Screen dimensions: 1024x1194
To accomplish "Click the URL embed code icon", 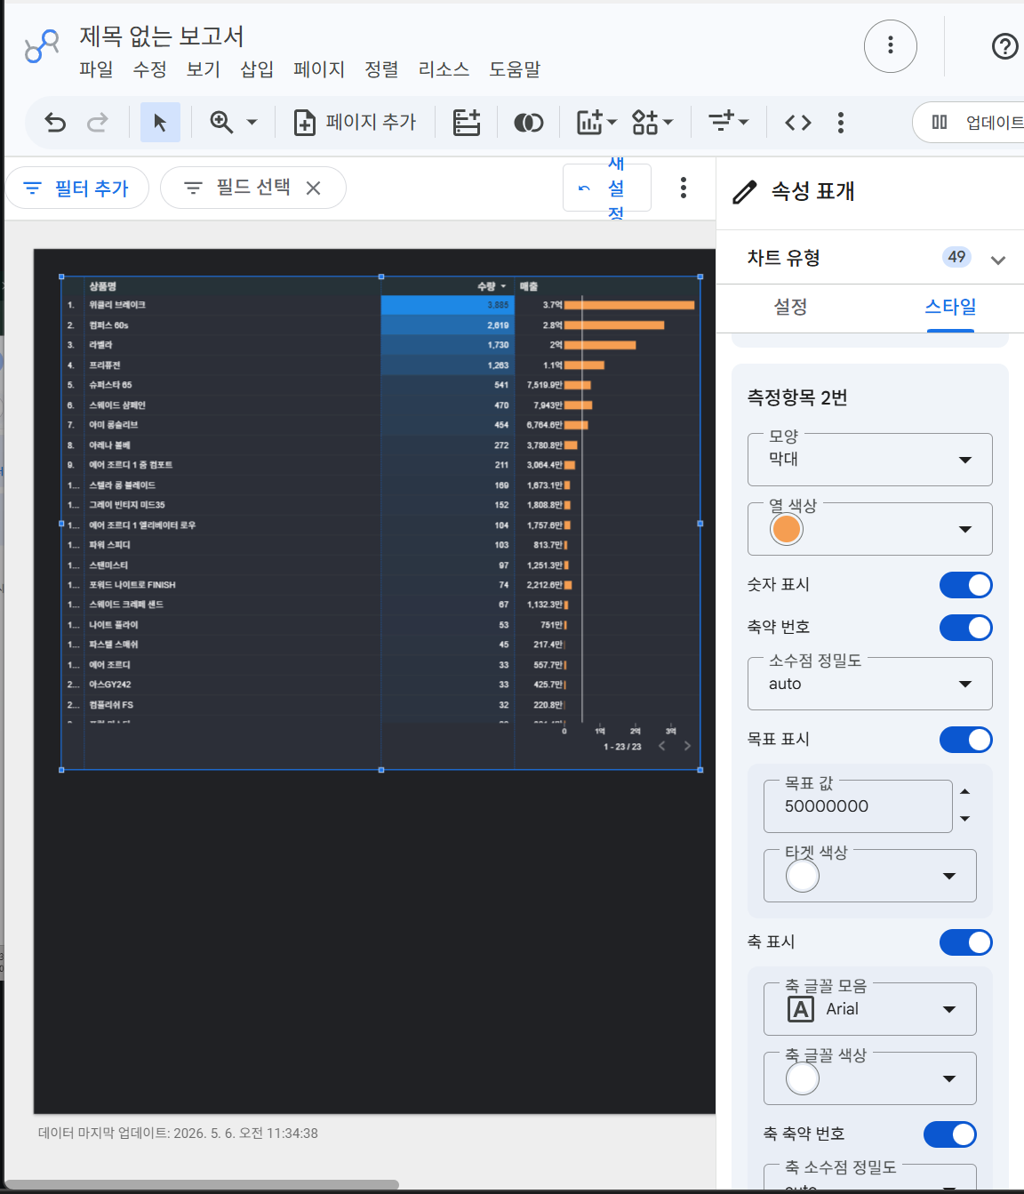I will point(798,123).
